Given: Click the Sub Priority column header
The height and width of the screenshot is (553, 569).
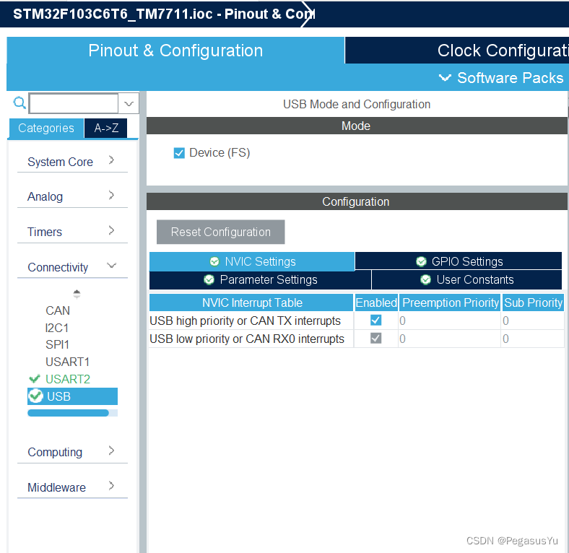Looking at the screenshot, I should point(533,302).
